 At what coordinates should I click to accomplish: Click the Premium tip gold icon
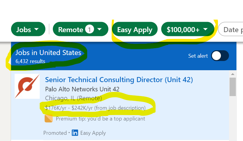pyautogui.click(x=49, y=118)
